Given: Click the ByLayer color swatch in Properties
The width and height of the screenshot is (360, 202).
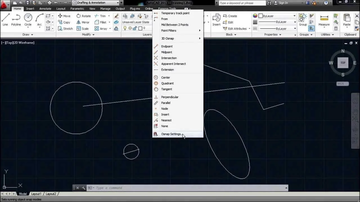Looking at the screenshot, I should [261, 16].
